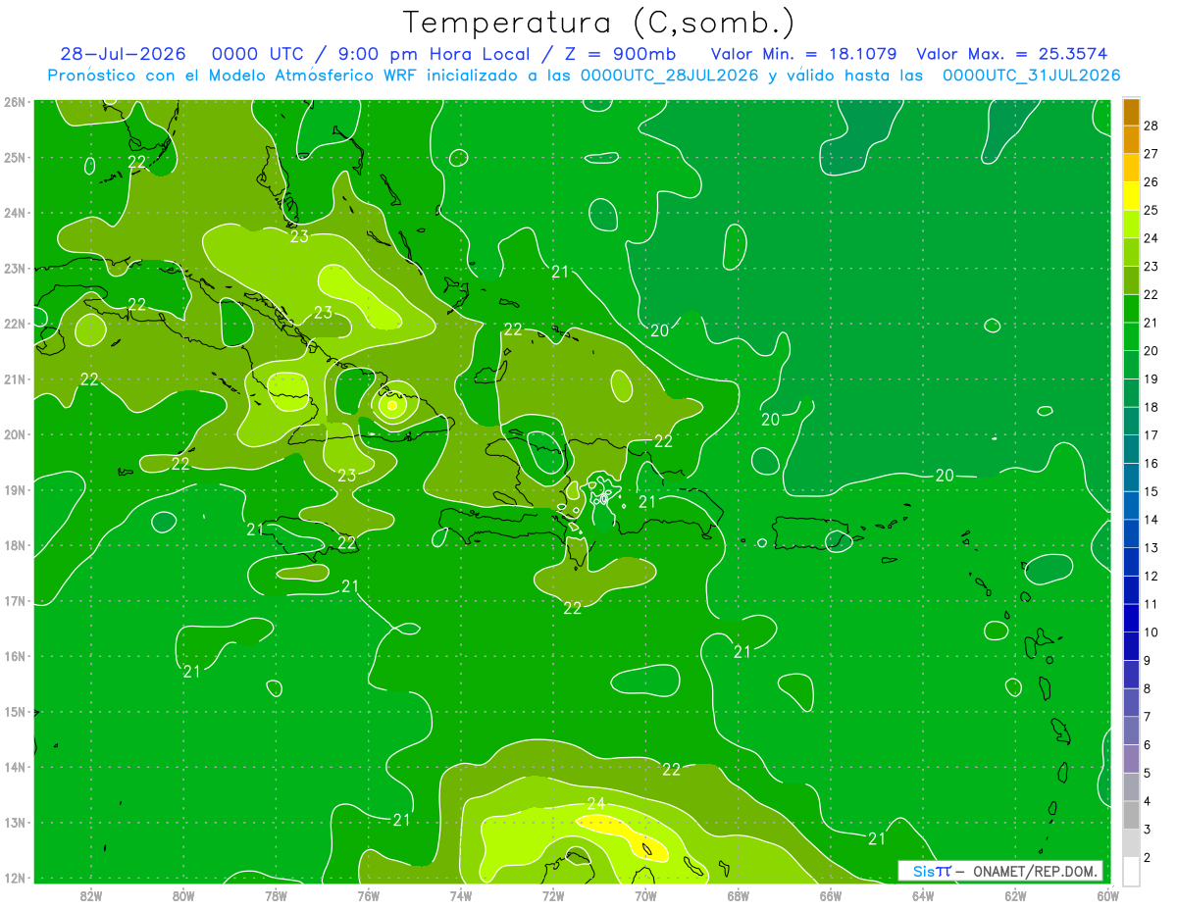Click the '22N' latitude label
1177x909 pixels.
(x=14, y=324)
